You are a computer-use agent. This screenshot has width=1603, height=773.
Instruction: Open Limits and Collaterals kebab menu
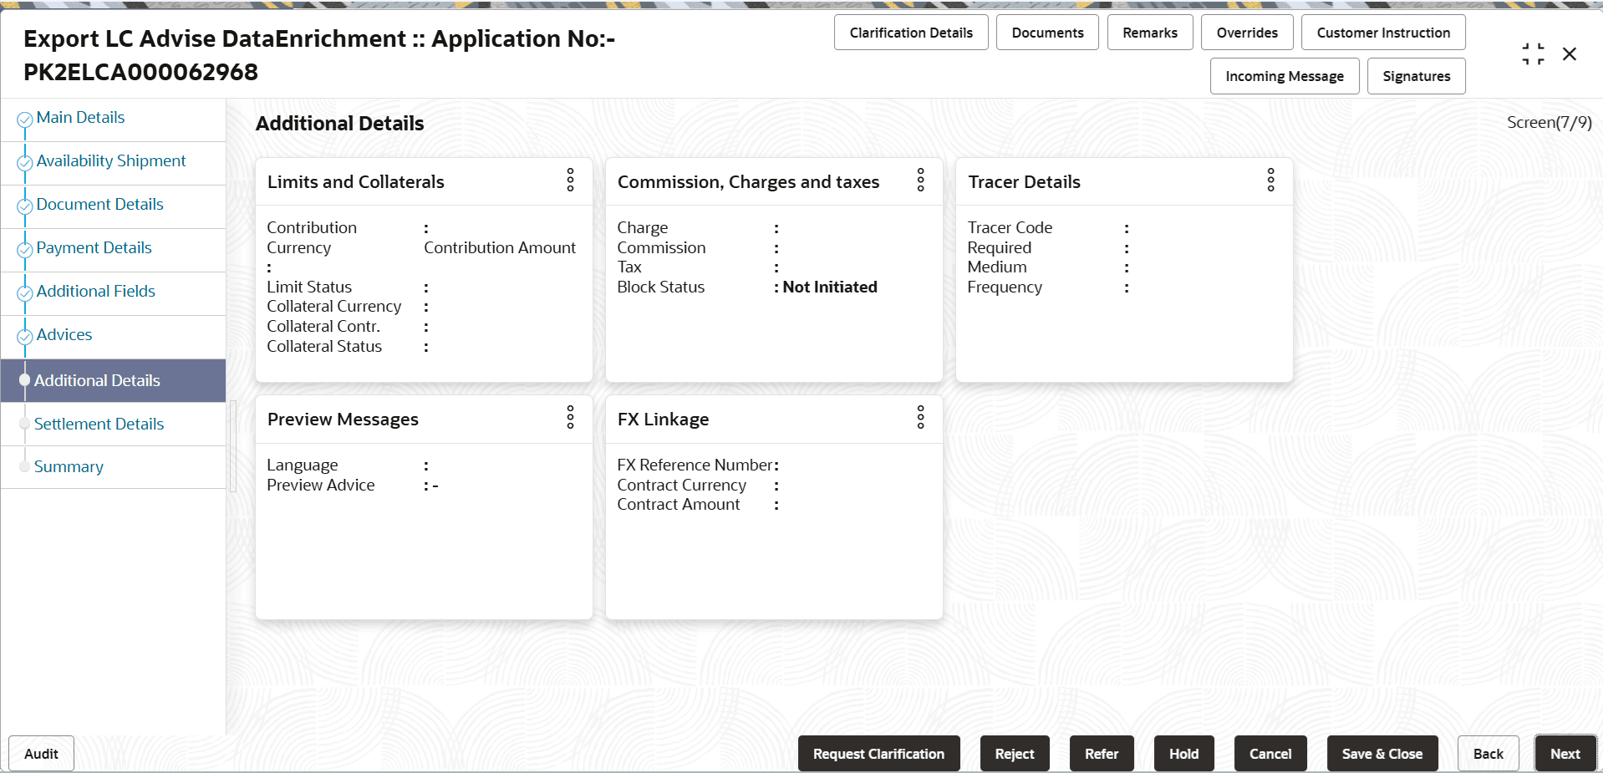[x=571, y=180]
